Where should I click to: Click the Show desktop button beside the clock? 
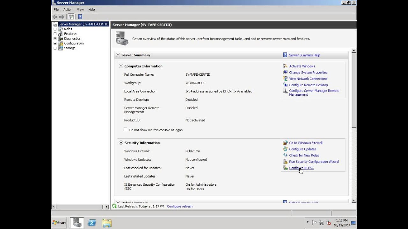pyautogui.click(x=353, y=223)
